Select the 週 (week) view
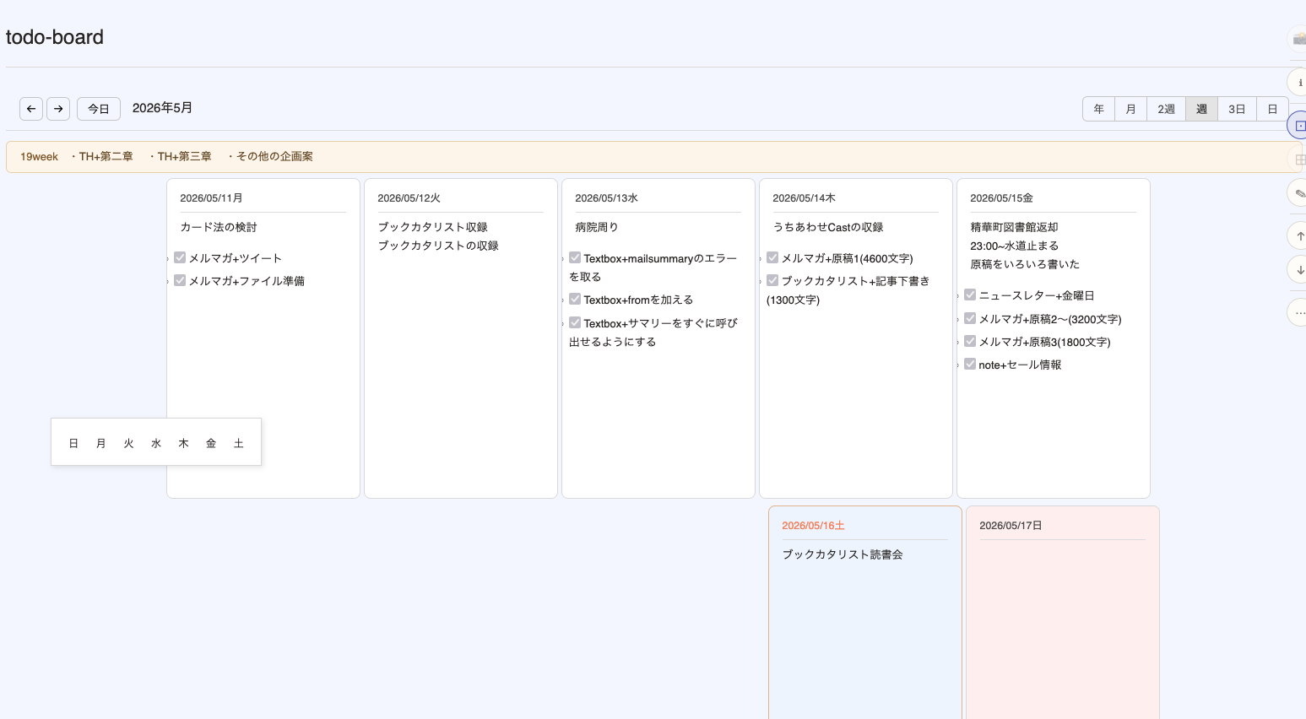This screenshot has height=719, width=1306. pos(1201,109)
